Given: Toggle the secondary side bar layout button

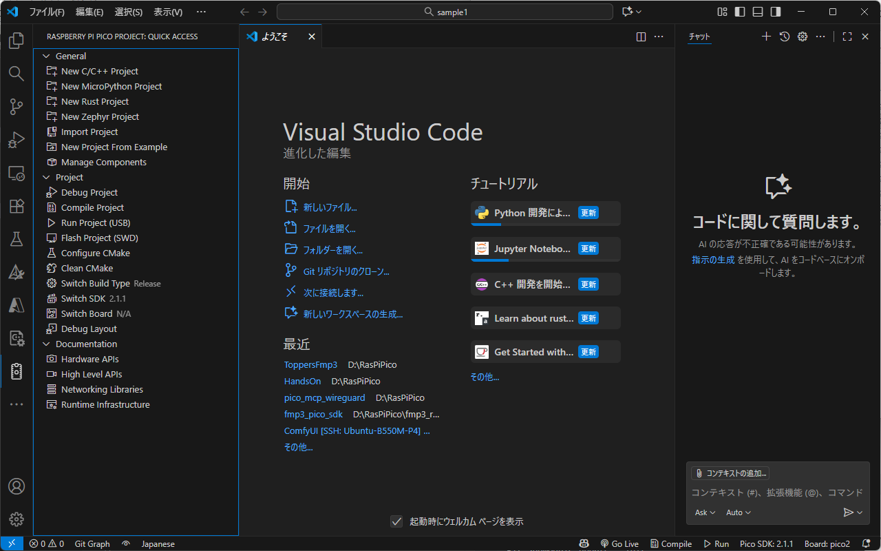Looking at the screenshot, I should click(776, 12).
